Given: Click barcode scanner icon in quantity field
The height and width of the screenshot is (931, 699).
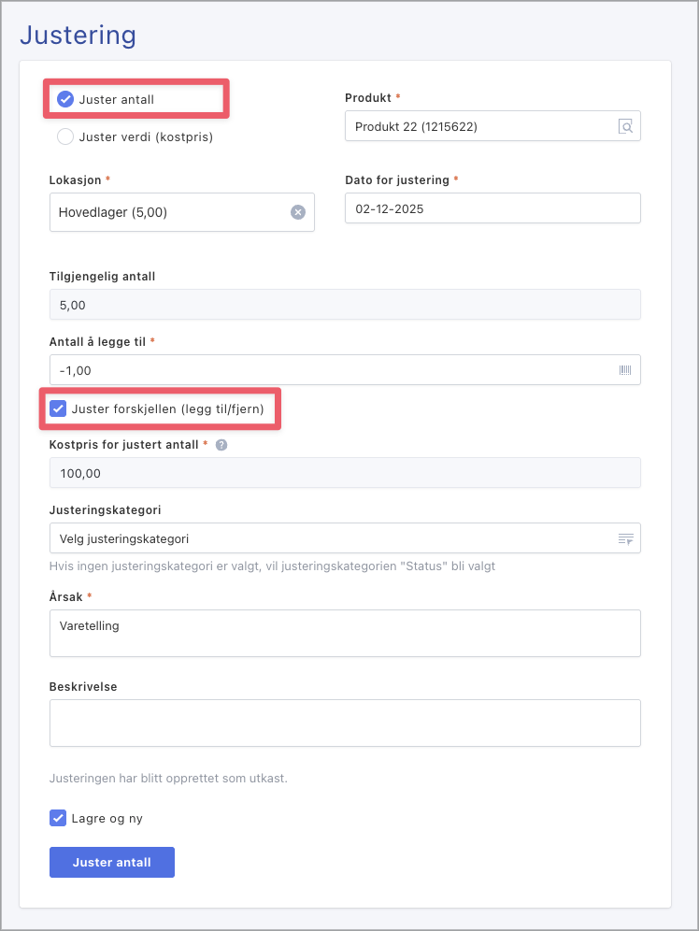Looking at the screenshot, I should point(625,370).
